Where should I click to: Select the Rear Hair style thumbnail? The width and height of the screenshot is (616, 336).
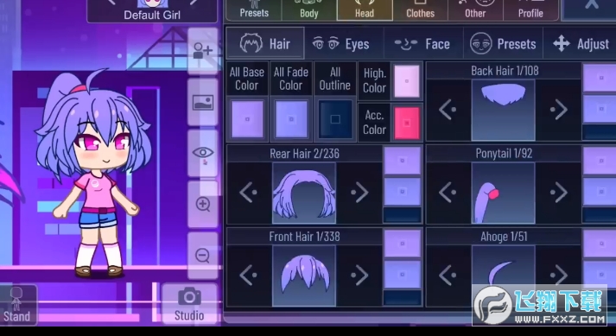[304, 193]
